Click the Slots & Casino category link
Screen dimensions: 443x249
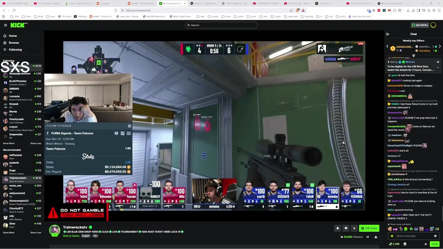(x=71, y=236)
